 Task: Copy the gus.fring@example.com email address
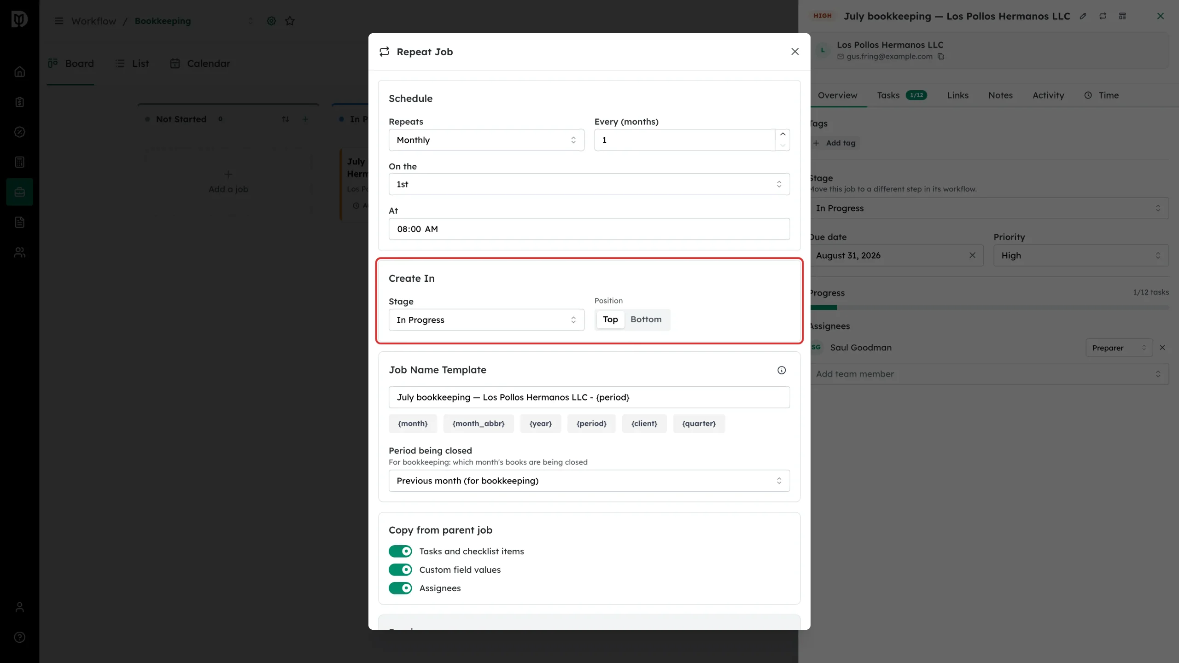point(941,57)
